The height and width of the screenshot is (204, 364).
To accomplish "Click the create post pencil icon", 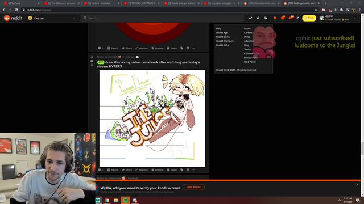I will click(297, 18).
